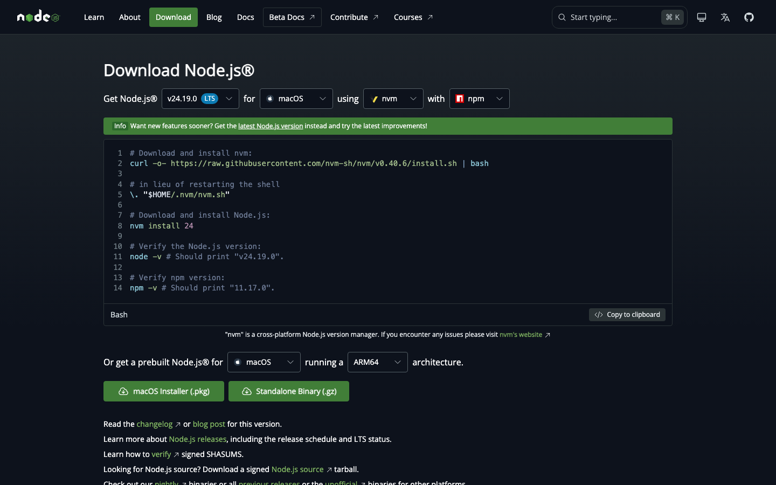Click the 'node -v' code line
Screen dimensions: 776x485
207,257
